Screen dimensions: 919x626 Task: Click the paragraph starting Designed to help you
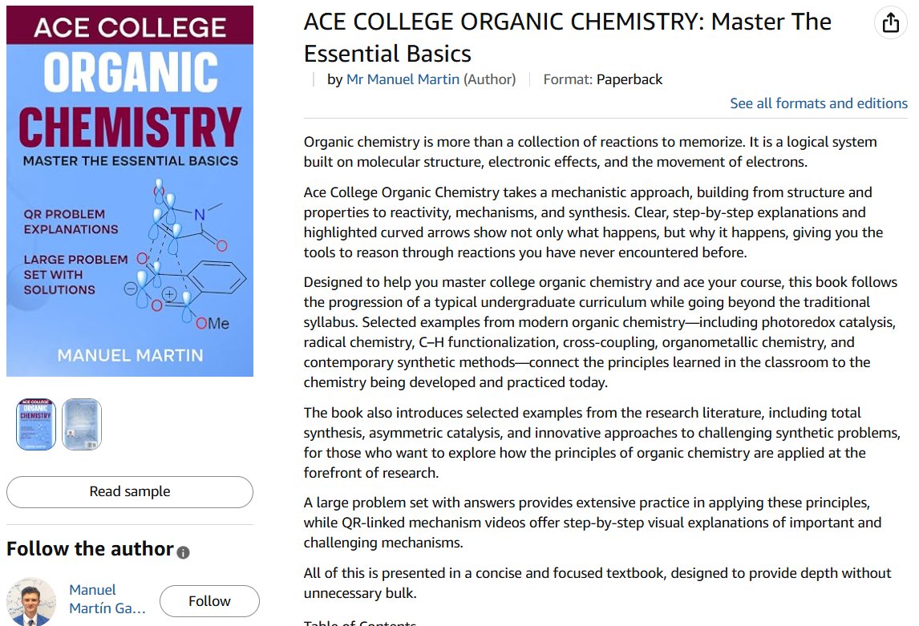(x=600, y=332)
